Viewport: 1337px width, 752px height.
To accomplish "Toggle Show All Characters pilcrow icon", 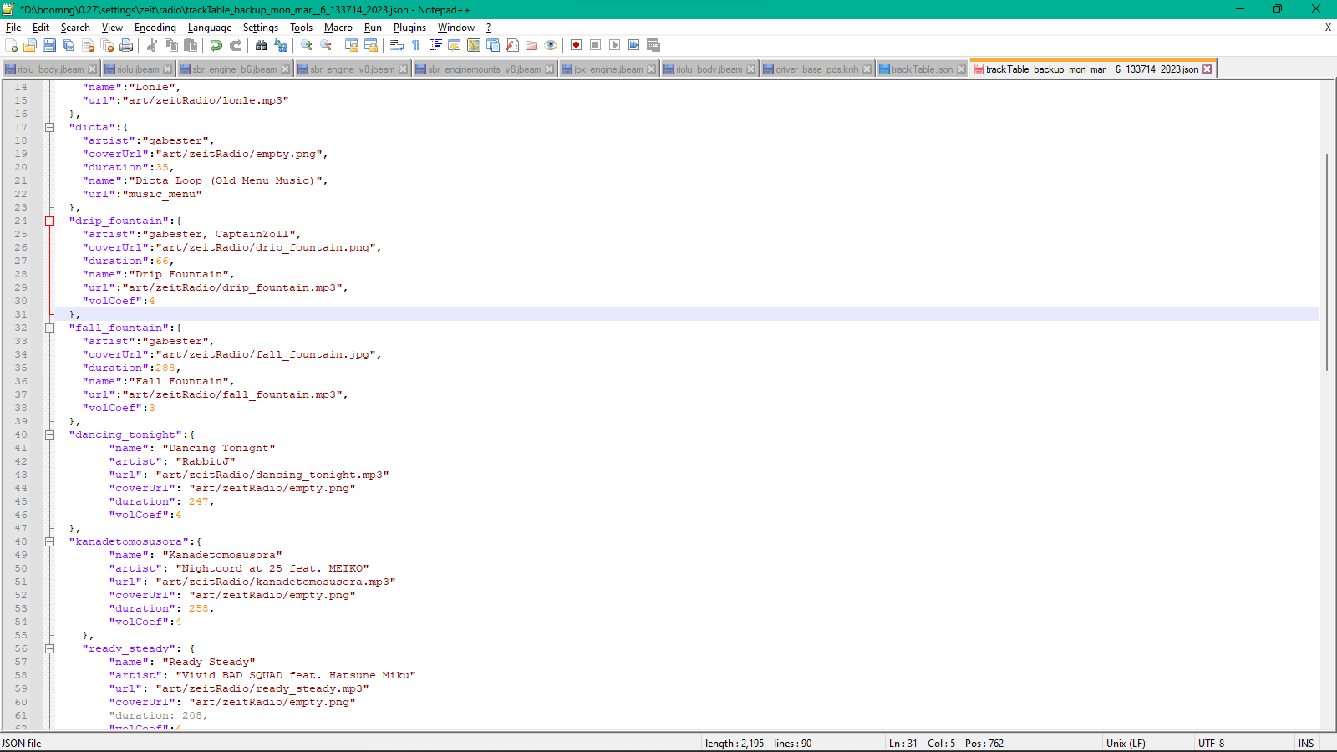I will click(x=415, y=45).
